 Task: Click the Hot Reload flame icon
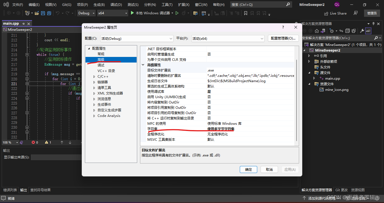(x=184, y=13)
